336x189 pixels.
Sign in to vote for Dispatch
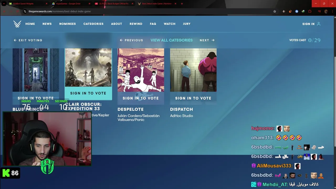(x=193, y=98)
